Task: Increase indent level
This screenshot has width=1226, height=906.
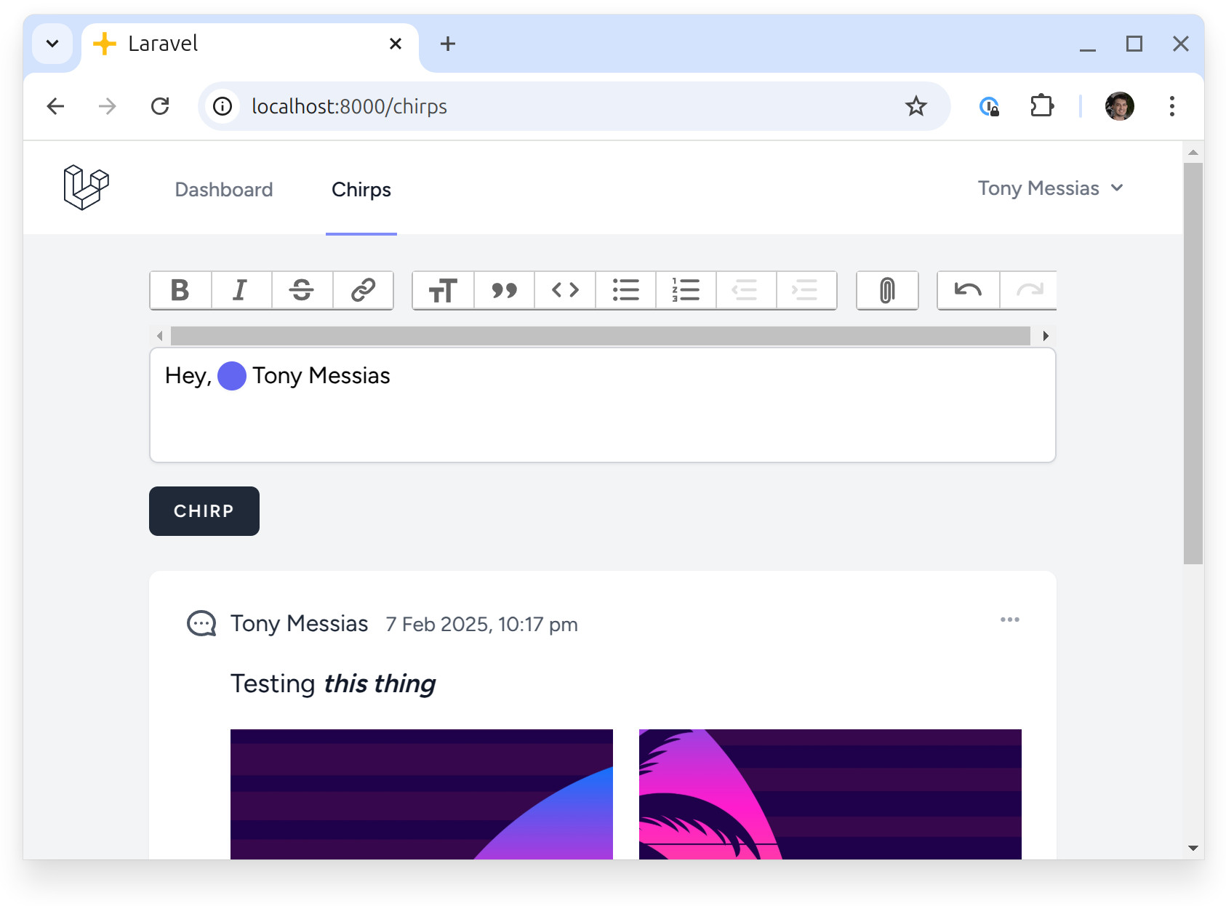Action: tap(806, 290)
